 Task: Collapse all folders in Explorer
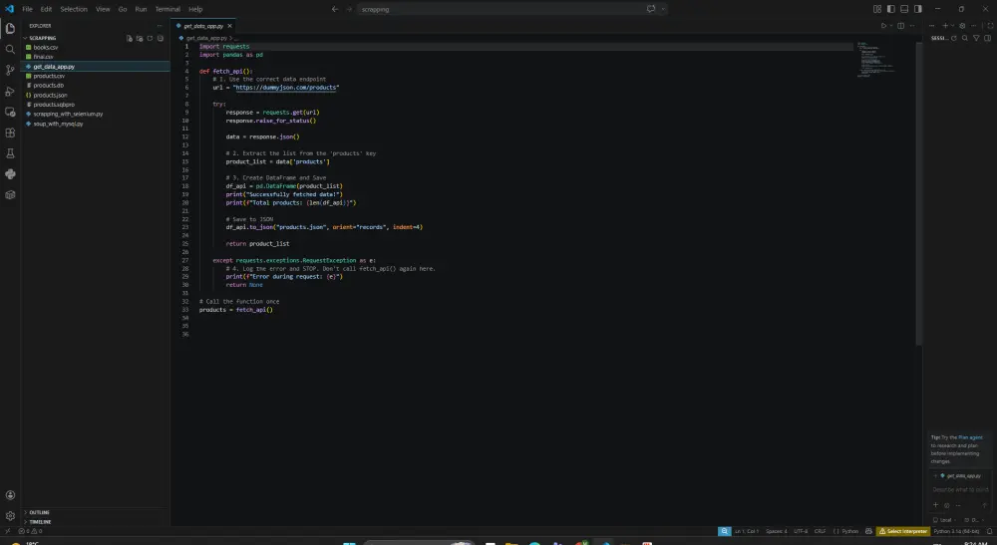pos(161,38)
